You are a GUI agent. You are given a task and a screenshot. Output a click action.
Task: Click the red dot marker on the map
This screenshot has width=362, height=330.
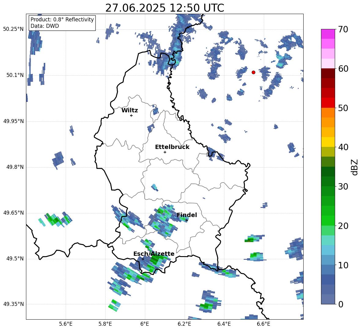(253, 72)
